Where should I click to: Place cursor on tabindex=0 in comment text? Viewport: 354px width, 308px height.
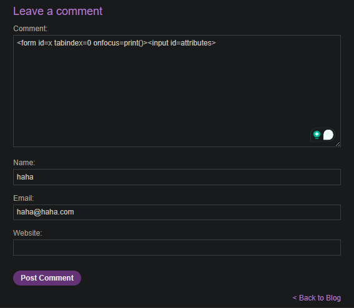coord(72,43)
